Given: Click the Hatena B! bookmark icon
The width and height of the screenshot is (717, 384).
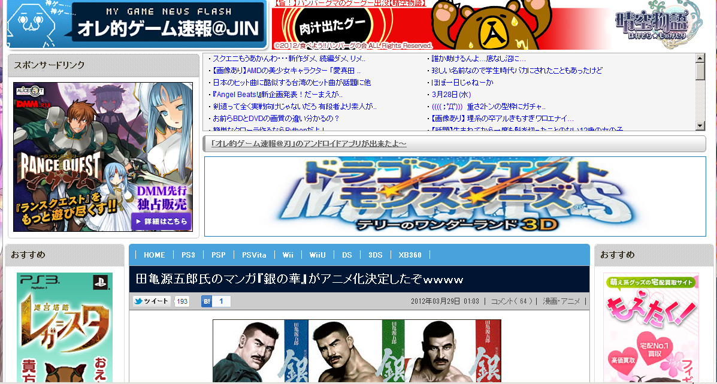Looking at the screenshot, I should (207, 301).
